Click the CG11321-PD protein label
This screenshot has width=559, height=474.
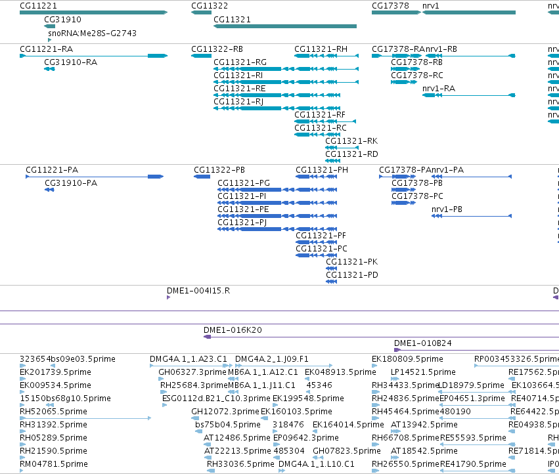coord(352,275)
